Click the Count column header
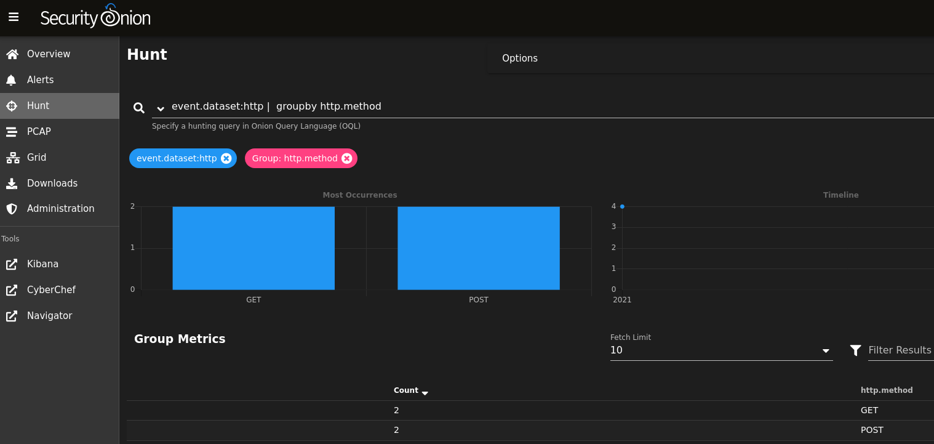 (406, 390)
